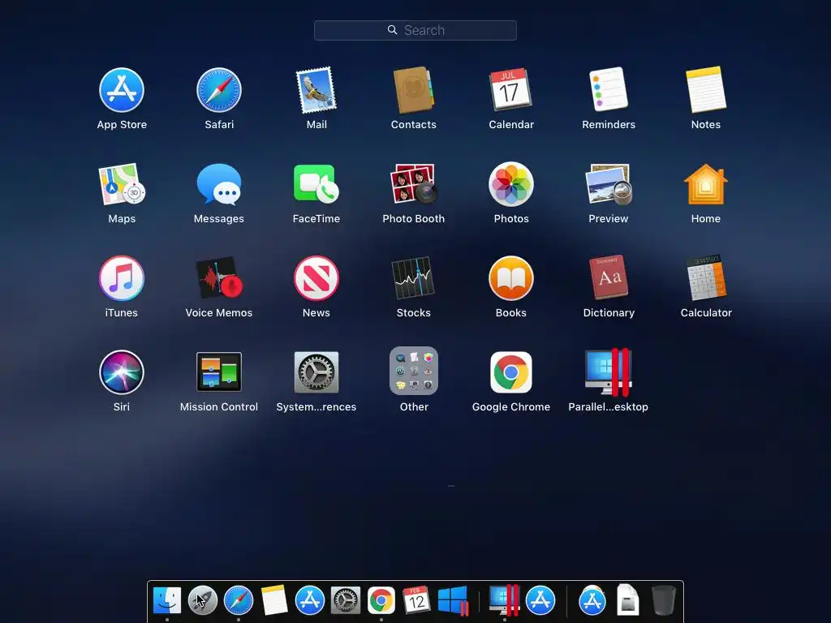Click Finder in the Dock
The height and width of the screenshot is (623, 831).
167,601
